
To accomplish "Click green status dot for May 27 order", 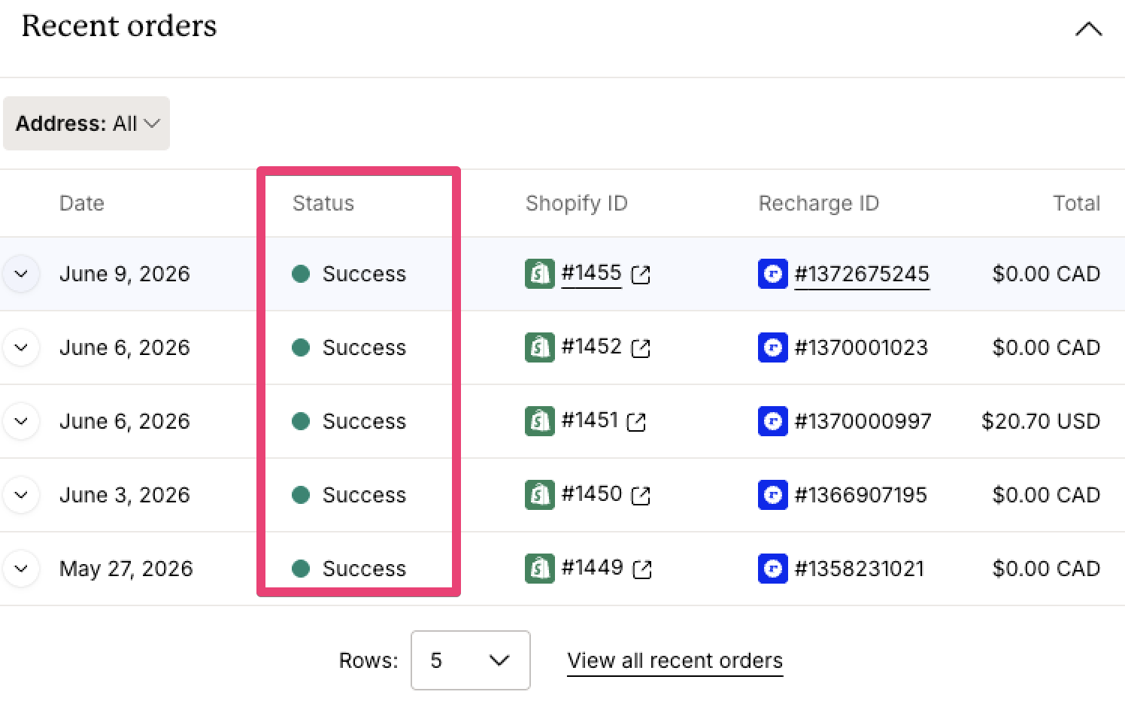I will click(x=301, y=569).
